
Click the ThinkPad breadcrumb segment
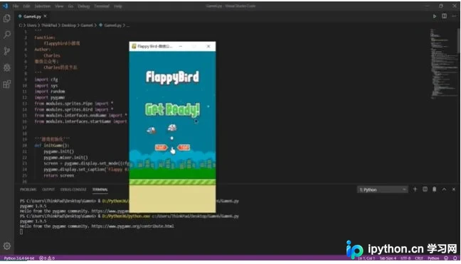coord(49,26)
